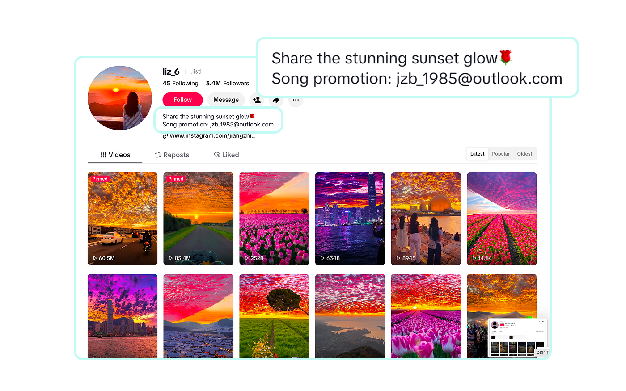View the 3.4M Followers list

tap(227, 83)
